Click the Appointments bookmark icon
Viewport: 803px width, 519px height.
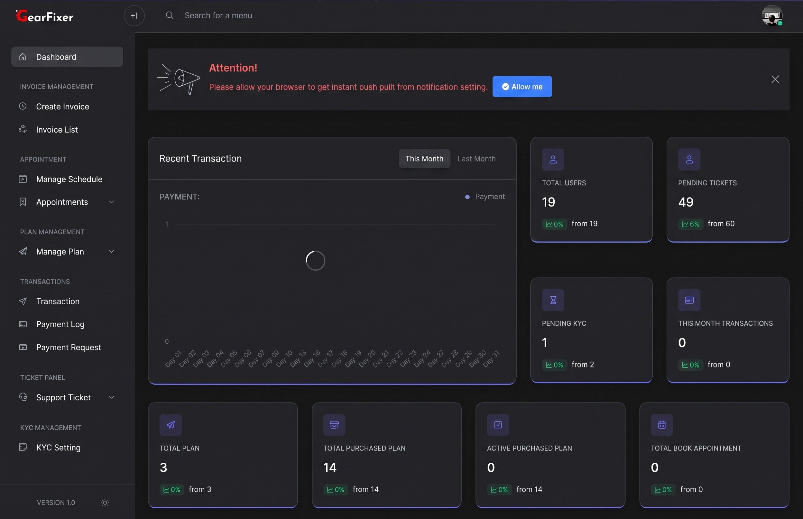23,202
